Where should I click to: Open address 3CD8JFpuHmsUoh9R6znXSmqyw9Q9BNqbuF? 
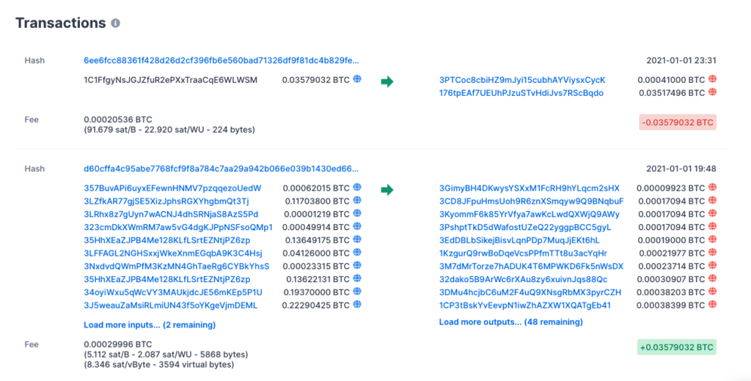[x=531, y=201]
